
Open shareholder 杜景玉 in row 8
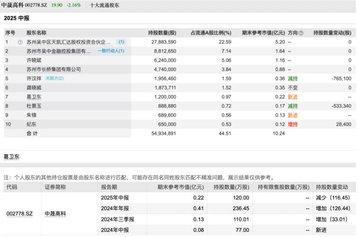34,106
